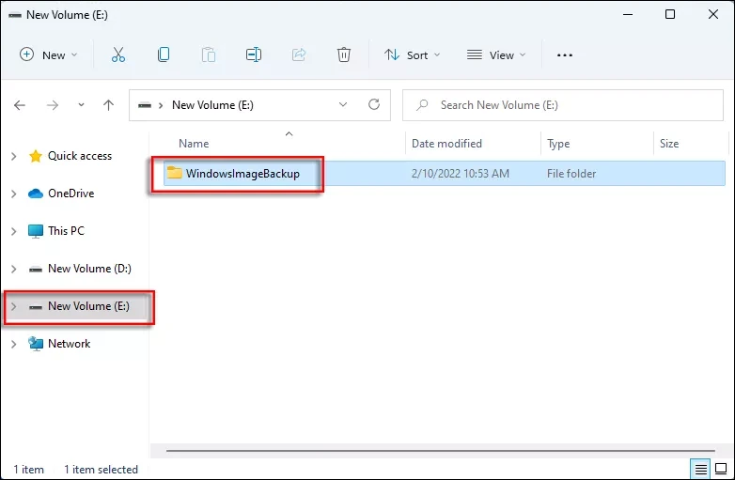Sort by the Date modified column
The height and width of the screenshot is (480, 735).
[x=446, y=144]
